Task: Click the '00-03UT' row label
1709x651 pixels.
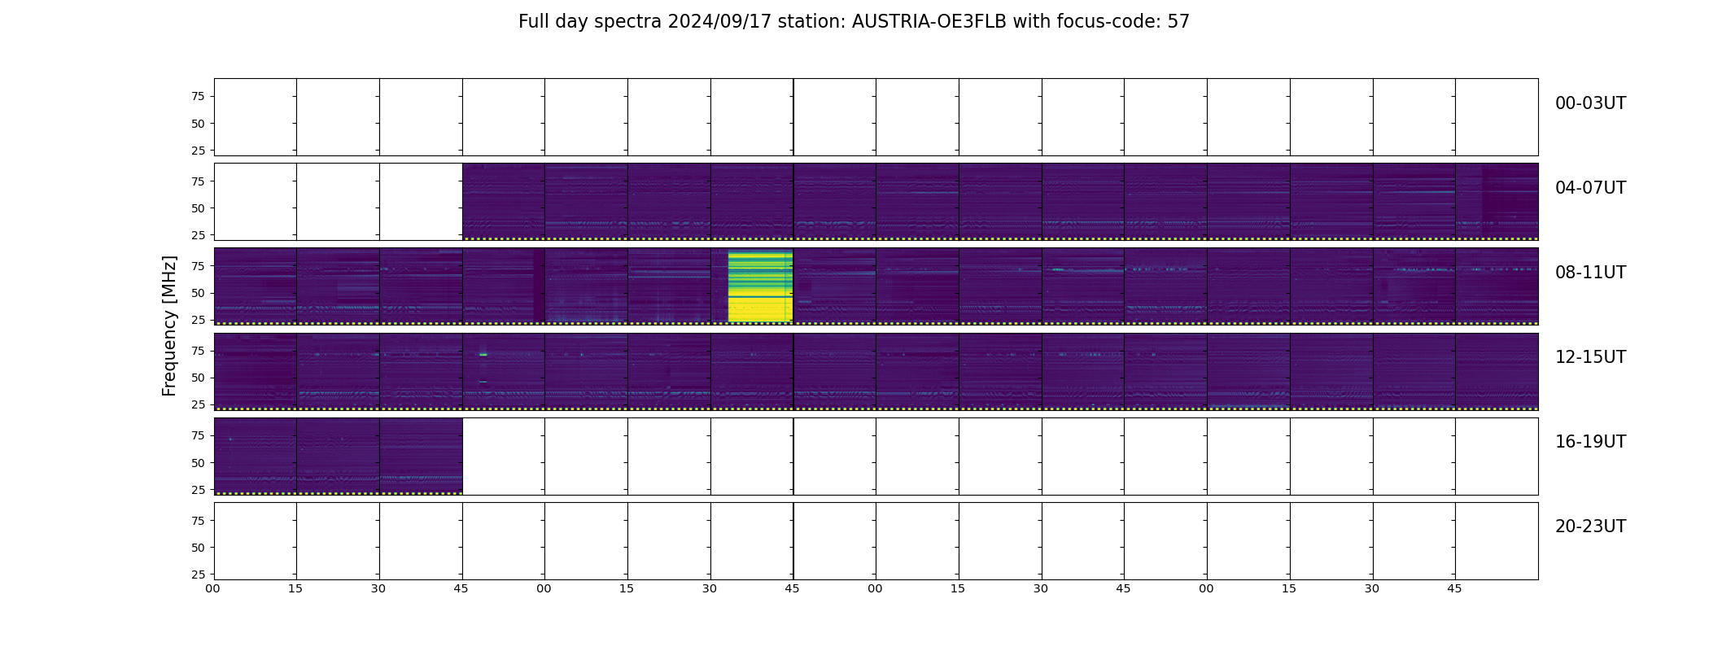Action: coord(1590,103)
